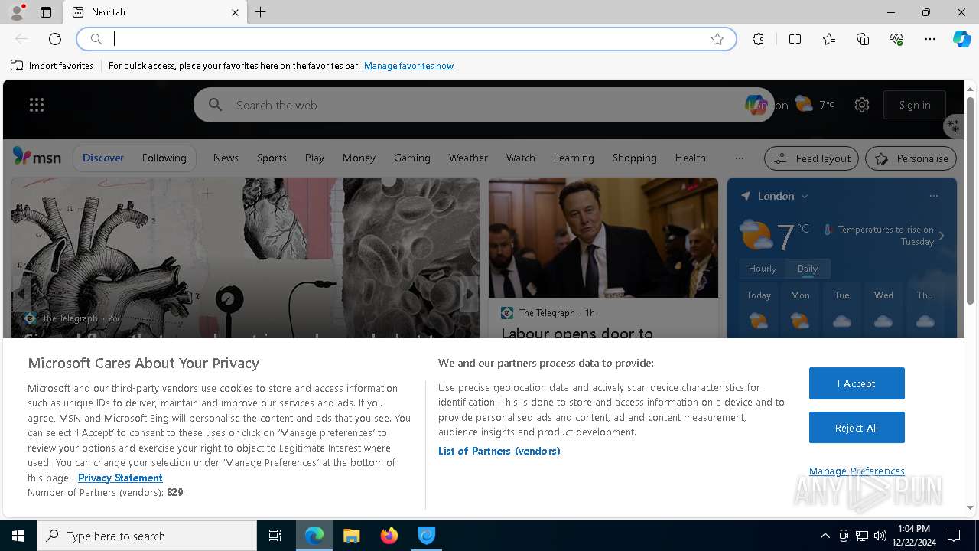Screen dimensions: 979x551
Task: Click I Accept cookies button
Action: tap(857, 383)
